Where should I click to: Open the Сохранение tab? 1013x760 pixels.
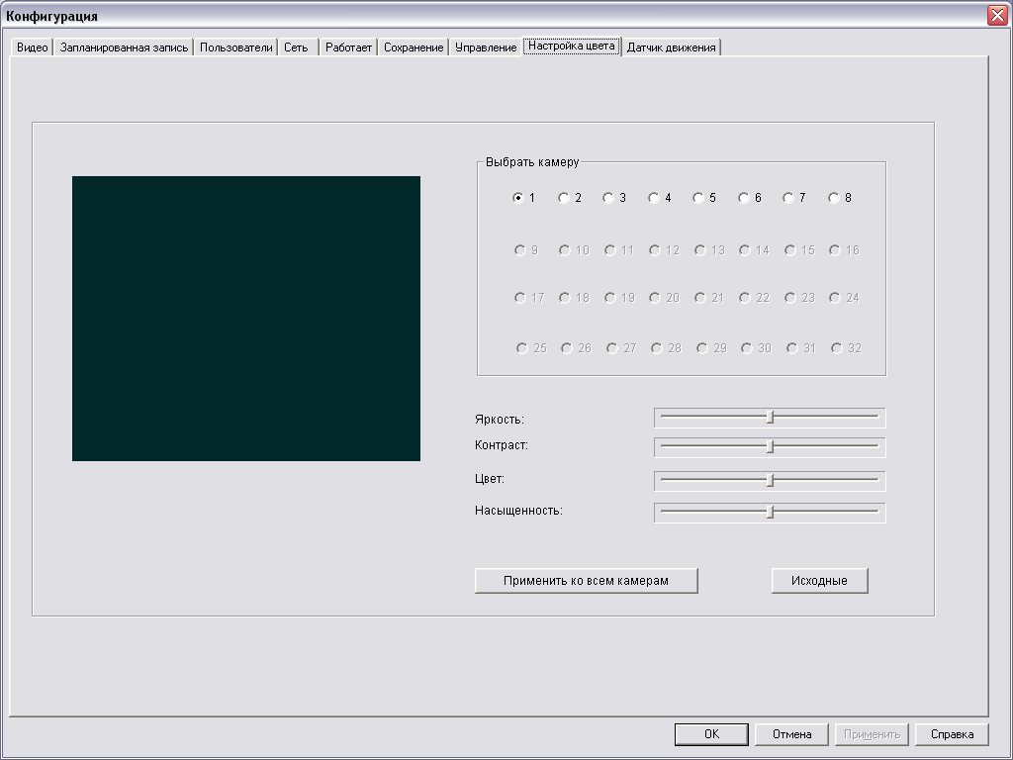coord(414,47)
